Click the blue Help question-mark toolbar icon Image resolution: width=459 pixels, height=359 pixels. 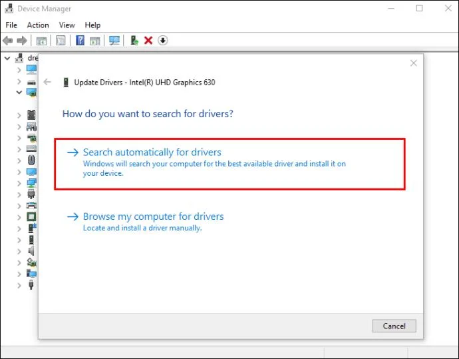tap(80, 41)
